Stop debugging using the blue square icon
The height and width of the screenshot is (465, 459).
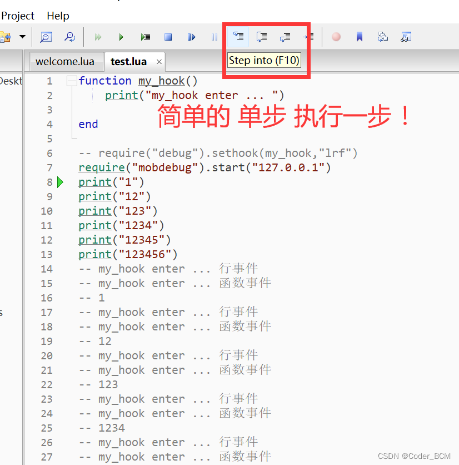[x=168, y=37]
